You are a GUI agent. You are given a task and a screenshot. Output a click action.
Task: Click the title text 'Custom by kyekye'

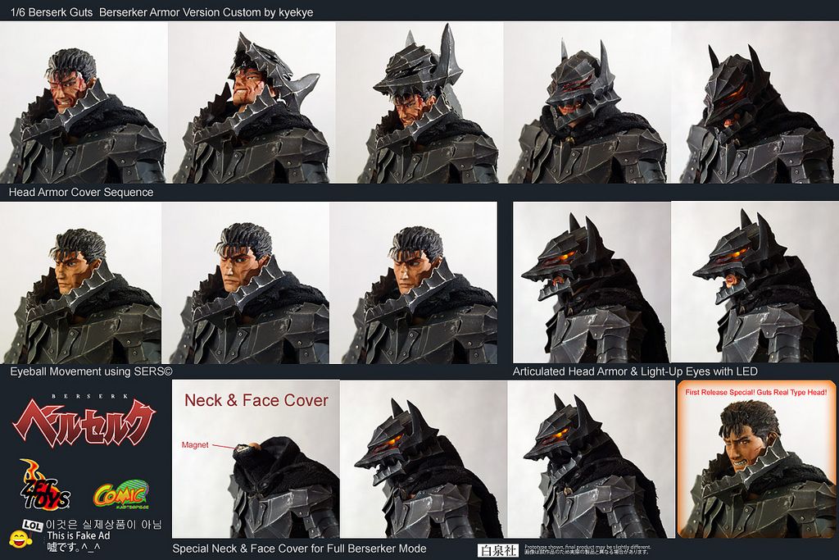coord(265,12)
